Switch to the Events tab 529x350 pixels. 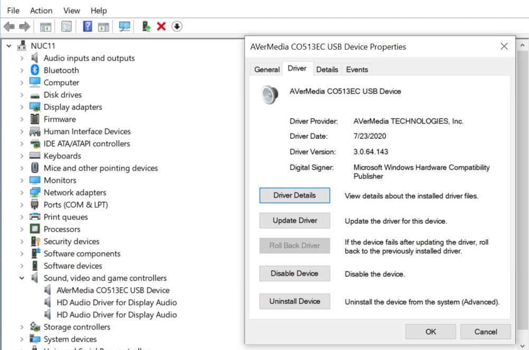click(357, 69)
